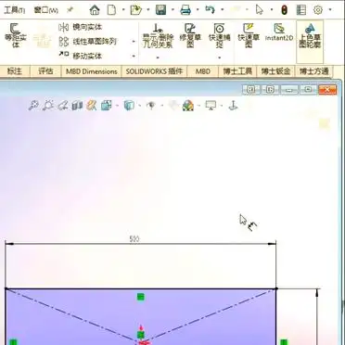Run the 修复草图 repair sketch tool
Screen dimensions: 345x345
pos(190,36)
